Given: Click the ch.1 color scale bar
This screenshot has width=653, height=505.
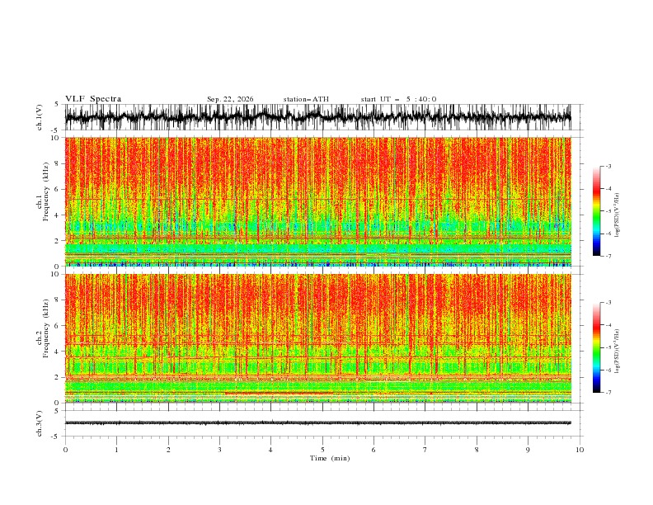Looking at the screenshot, I should pyautogui.click(x=597, y=211).
